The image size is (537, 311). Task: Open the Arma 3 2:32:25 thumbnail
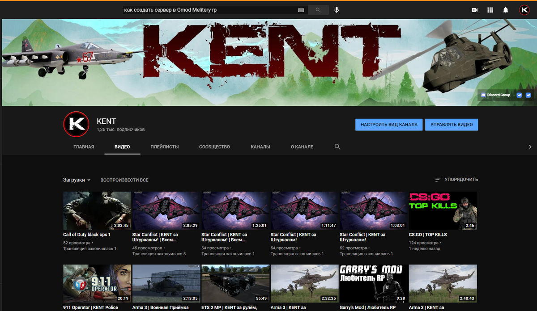pos(305,284)
